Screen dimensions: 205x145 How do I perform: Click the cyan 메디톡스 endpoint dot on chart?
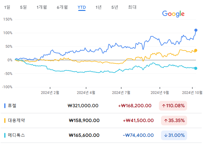click(196, 68)
